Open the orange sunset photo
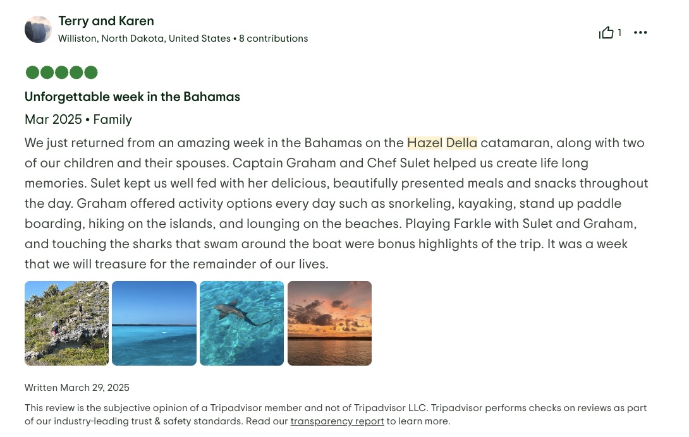This screenshot has width=689, height=437. click(x=329, y=323)
